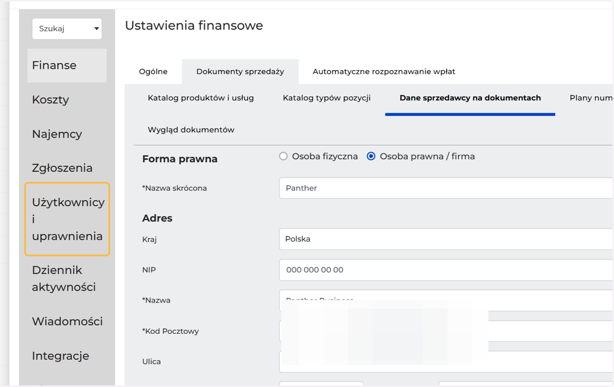
Task: Click the Kraj field with Polska
Action: [446, 239]
